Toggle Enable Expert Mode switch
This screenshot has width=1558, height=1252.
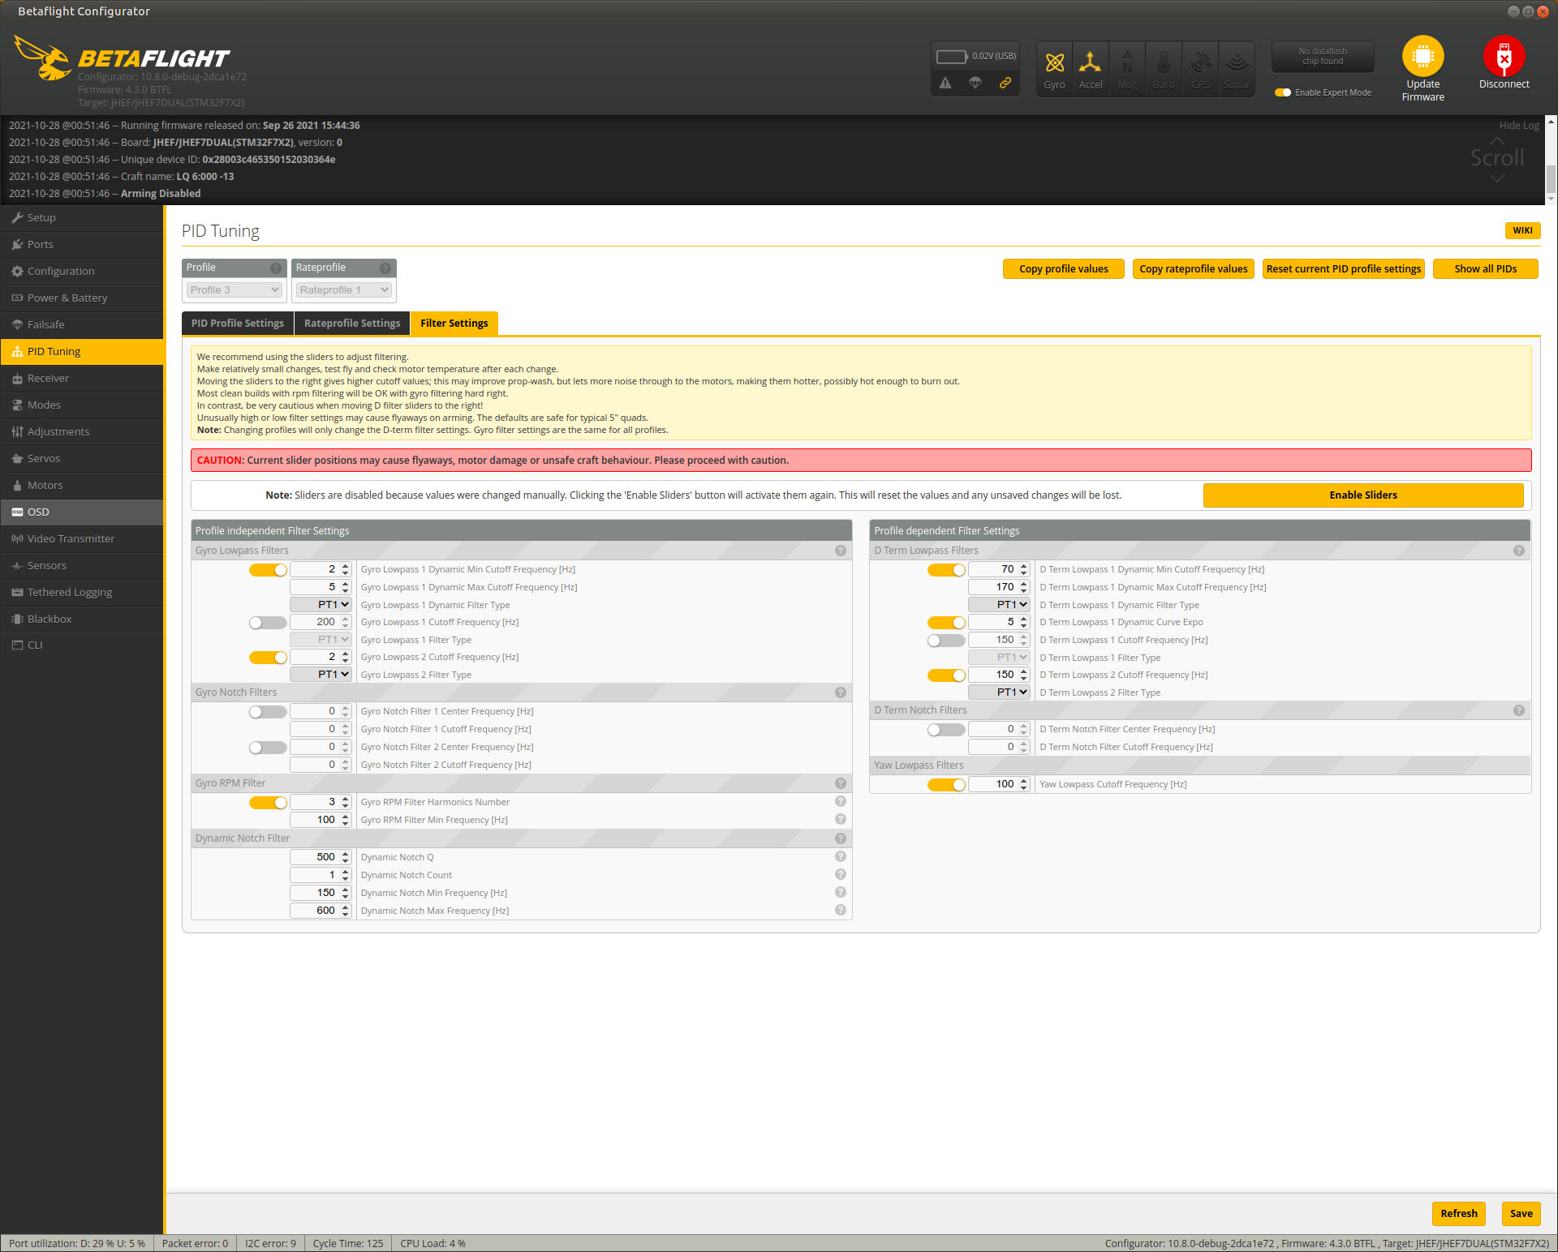tap(1283, 92)
